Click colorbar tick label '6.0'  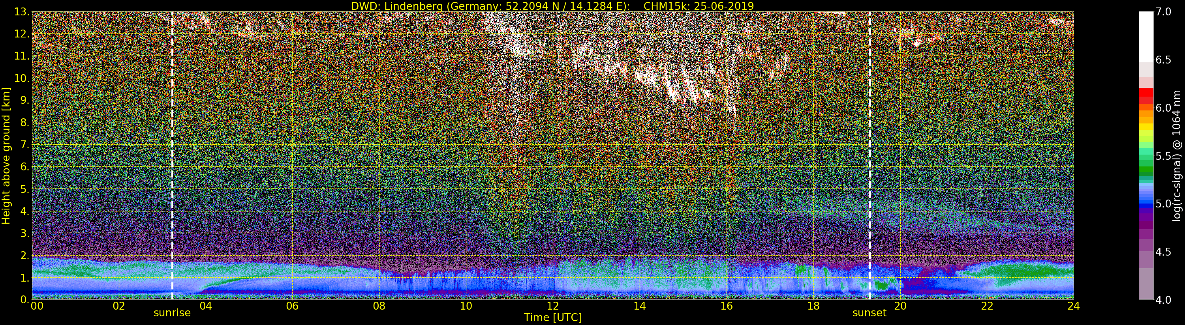(1163, 108)
